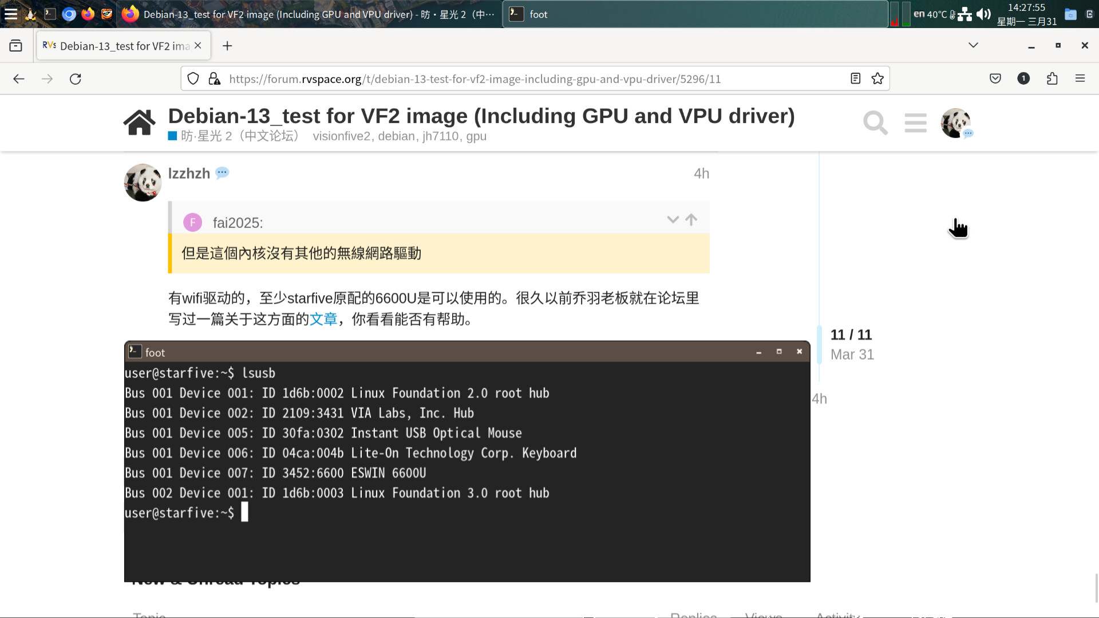Go to forum home via house icon
This screenshot has height=618, width=1099.
tap(140, 123)
